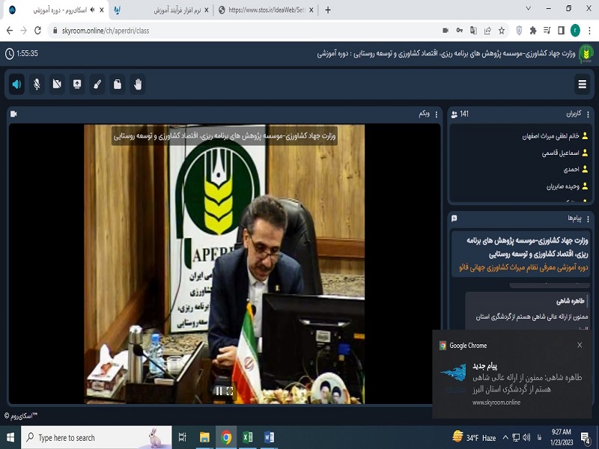Mute the room speaker sound
The image size is (599, 449).
pos(16,85)
